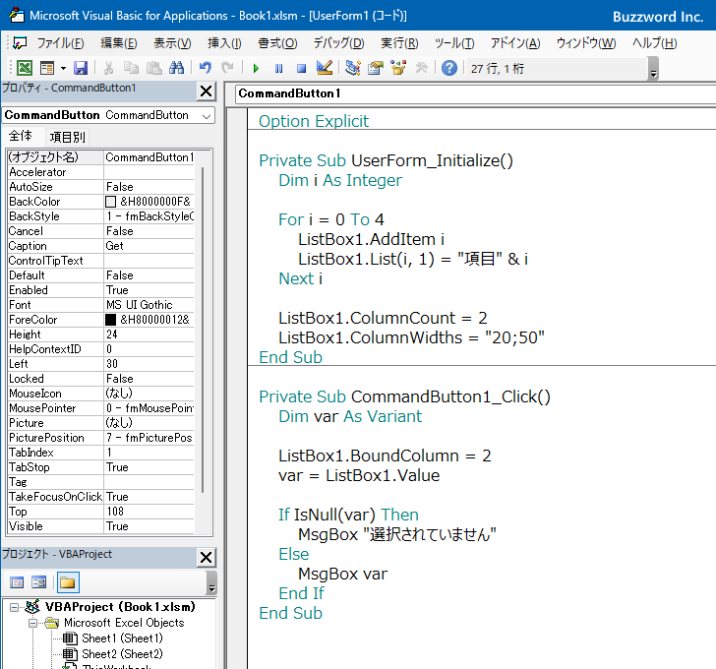The image size is (716, 669).
Task: Click the Paste clipboard icon
Action: (153, 68)
